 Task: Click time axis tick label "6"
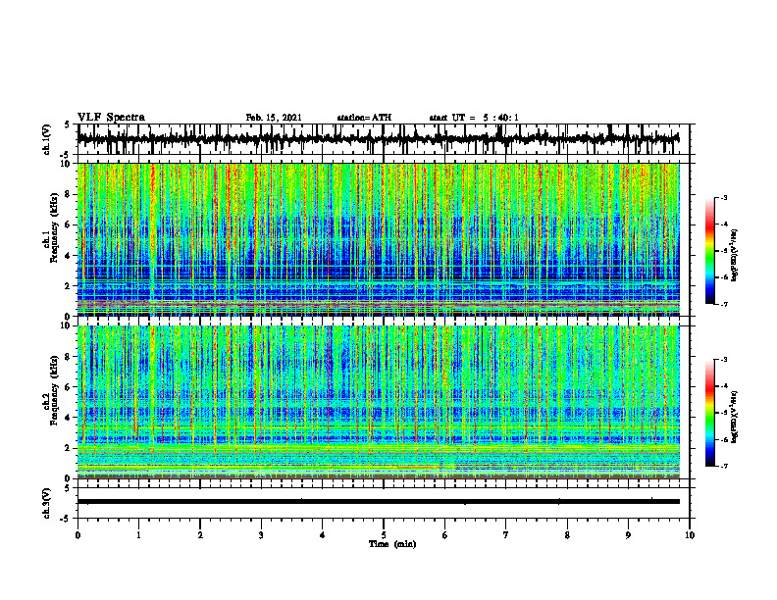pyautogui.click(x=445, y=535)
